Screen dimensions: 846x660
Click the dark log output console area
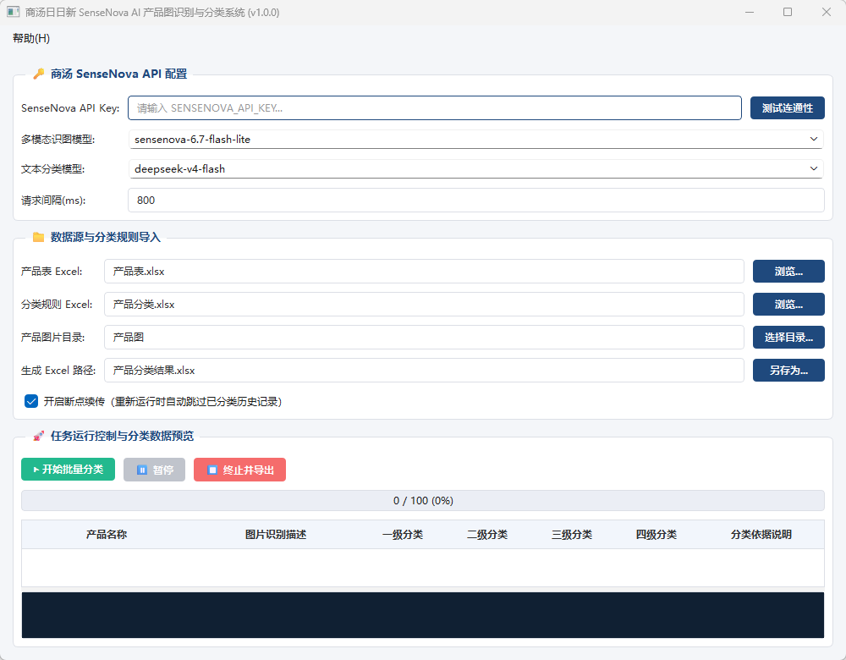423,615
